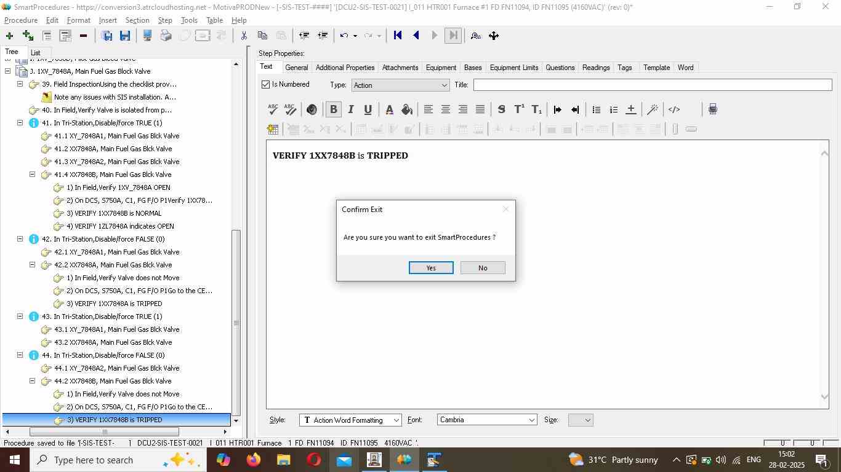The image size is (841, 472).
Task: Open the Procedure menu
Action: [21, 20]
